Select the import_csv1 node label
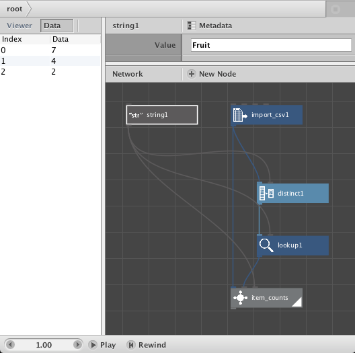 (x=270, y=115)
